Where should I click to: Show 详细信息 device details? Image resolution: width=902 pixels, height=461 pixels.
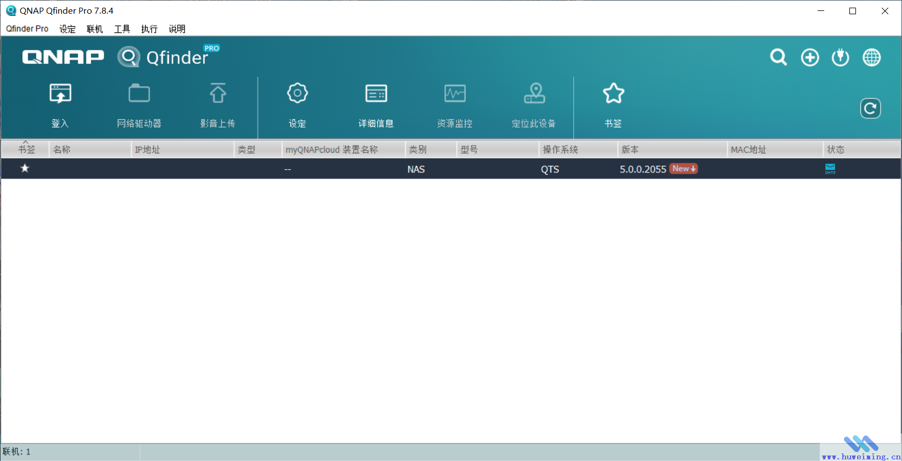pyautogui.click(x=376, y=94)
